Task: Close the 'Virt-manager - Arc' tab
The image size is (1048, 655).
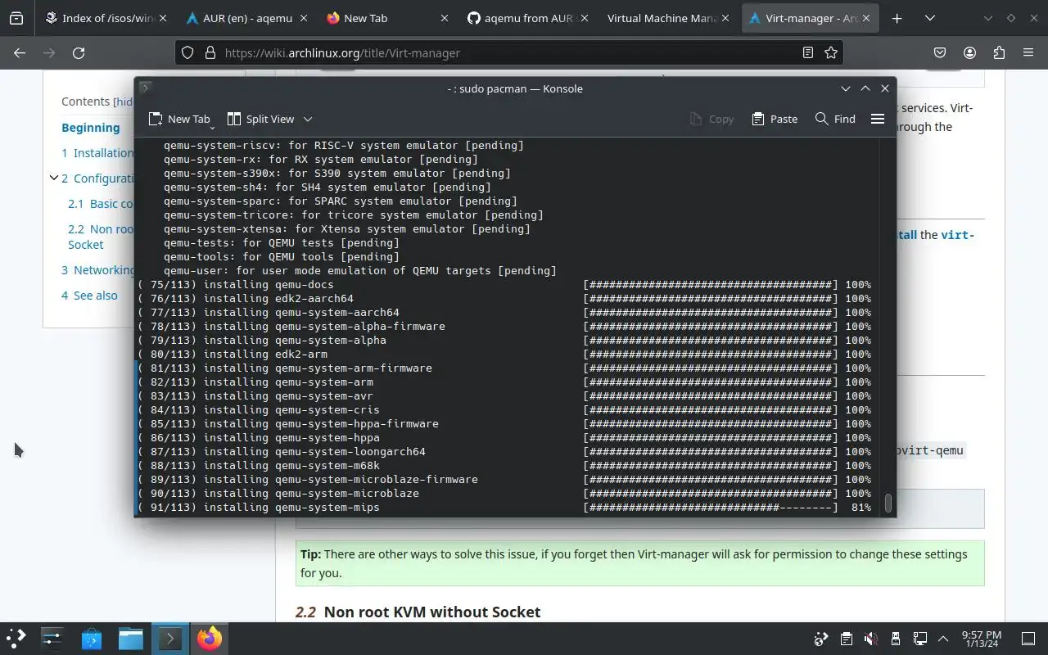Action: pyautogui.click(x=867, y=18)
